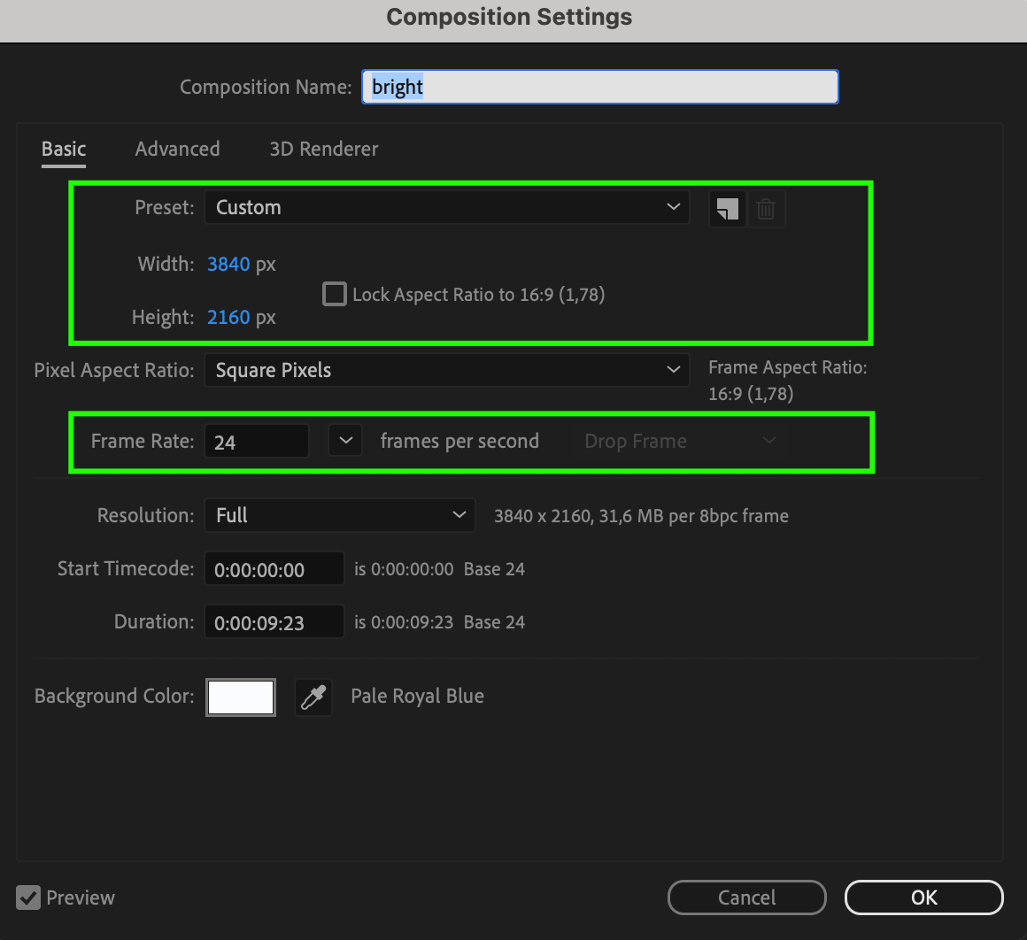Screen dimensions: 1027x940
Task: Pick background color with eyedropper
Action: [313, 697]
